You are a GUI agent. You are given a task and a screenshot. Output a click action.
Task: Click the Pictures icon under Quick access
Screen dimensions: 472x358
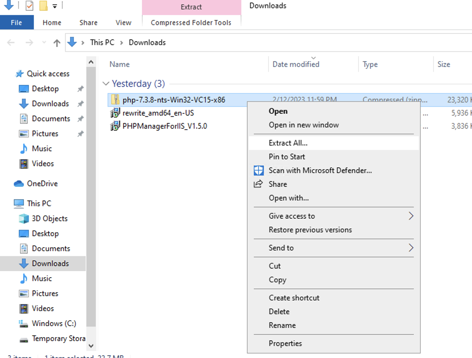coord(24,134)
